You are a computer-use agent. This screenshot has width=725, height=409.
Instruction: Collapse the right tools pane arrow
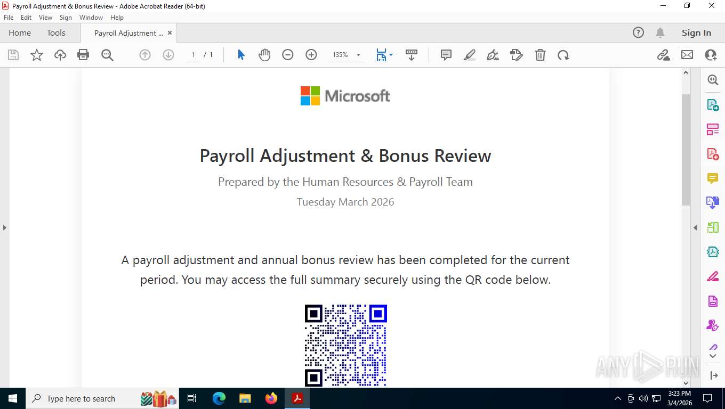(x=695, y=227)
